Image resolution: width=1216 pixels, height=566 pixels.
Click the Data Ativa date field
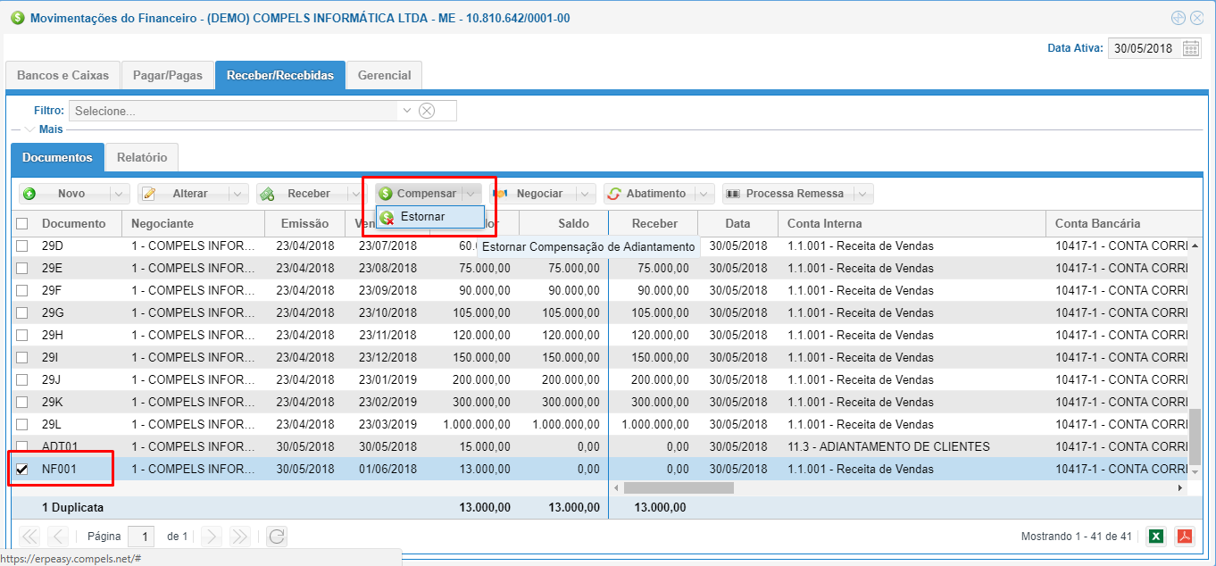point(1145,48)
